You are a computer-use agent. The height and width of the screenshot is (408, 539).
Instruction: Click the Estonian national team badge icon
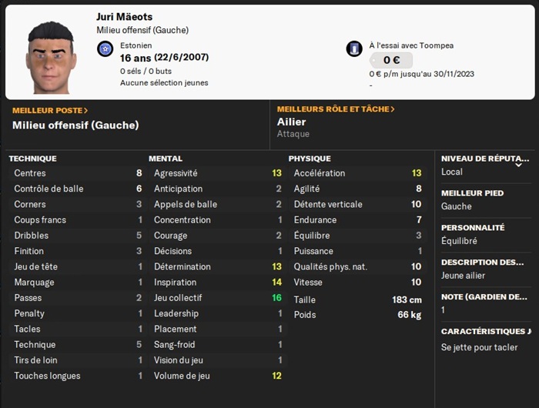coord(105,50)
